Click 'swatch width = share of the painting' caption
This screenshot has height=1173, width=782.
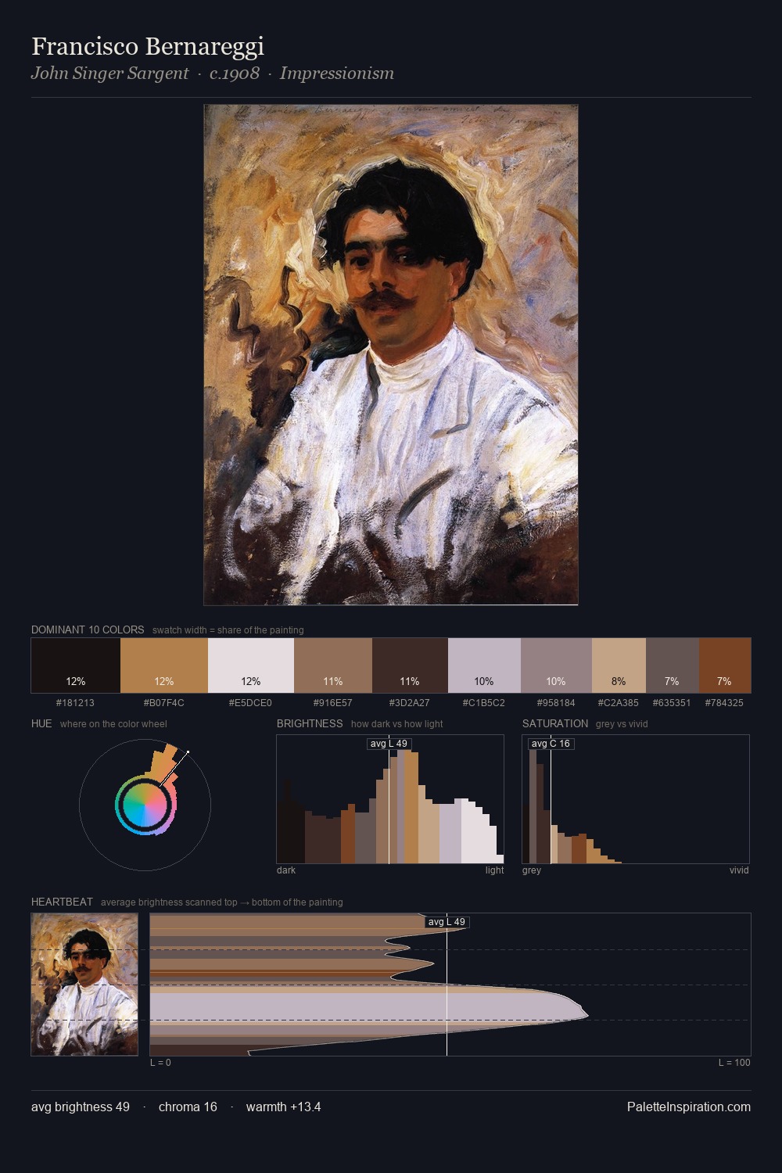[228, 630]
